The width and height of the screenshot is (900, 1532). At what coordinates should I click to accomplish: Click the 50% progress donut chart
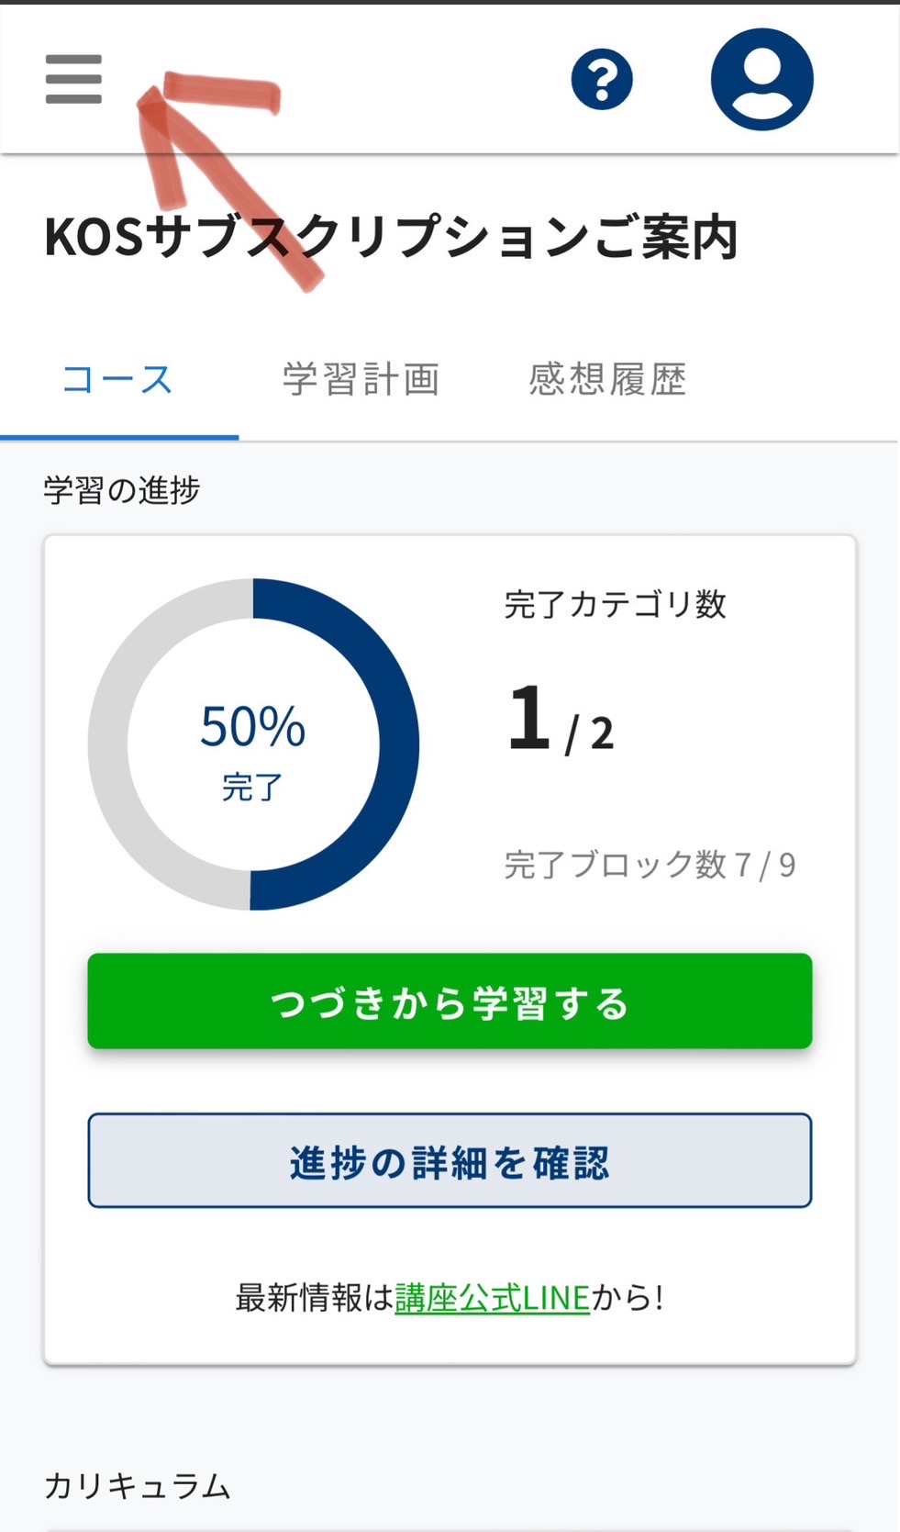[253, 744]
